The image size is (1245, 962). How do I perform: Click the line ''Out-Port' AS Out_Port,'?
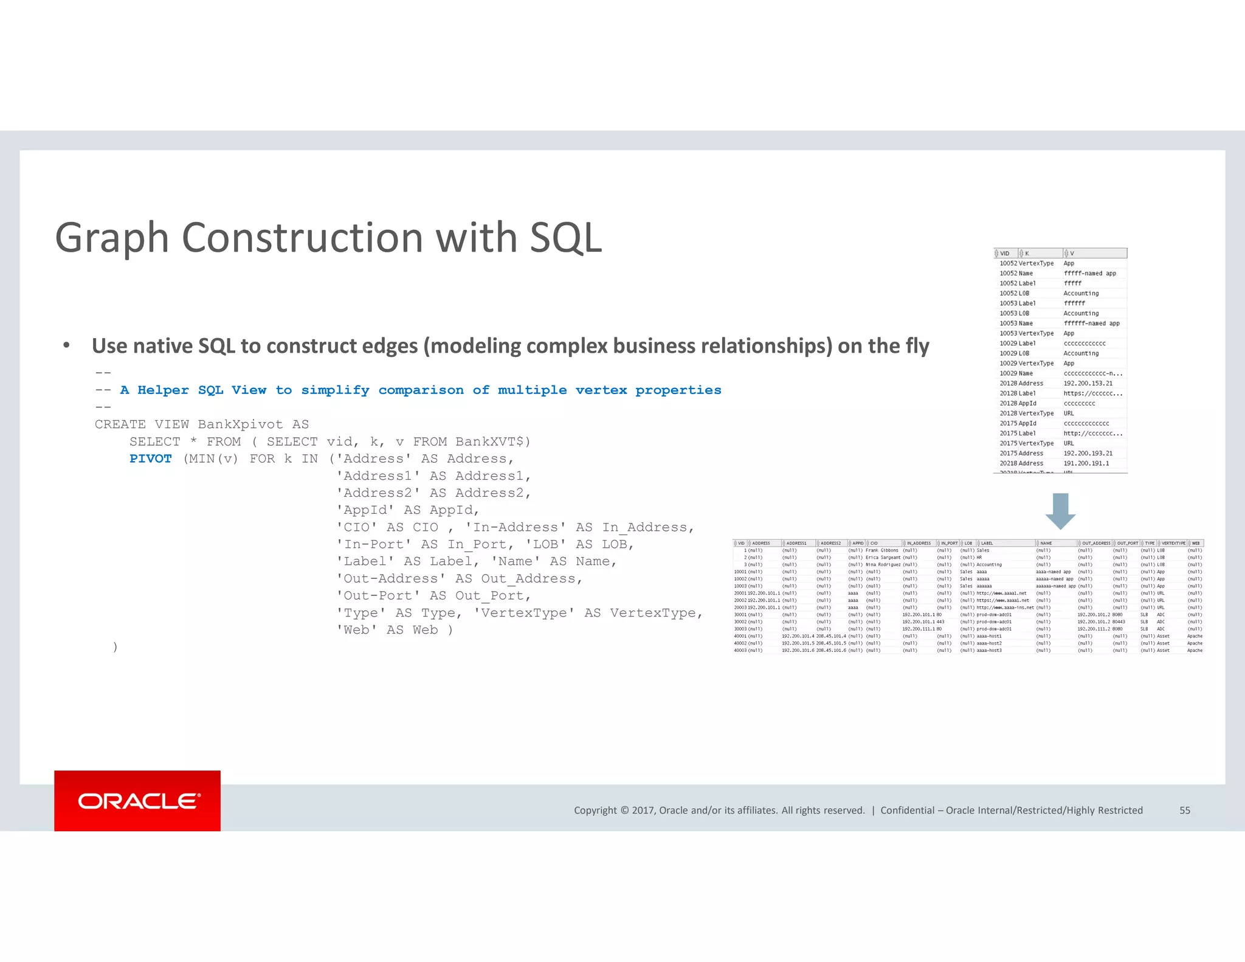point(434,595)
